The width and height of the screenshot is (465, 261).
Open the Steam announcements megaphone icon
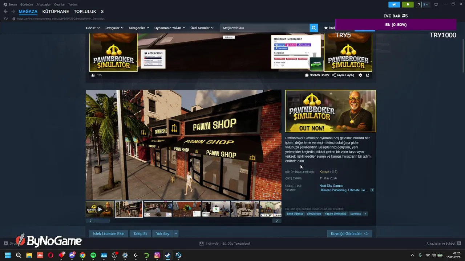[x=394, y=5]
